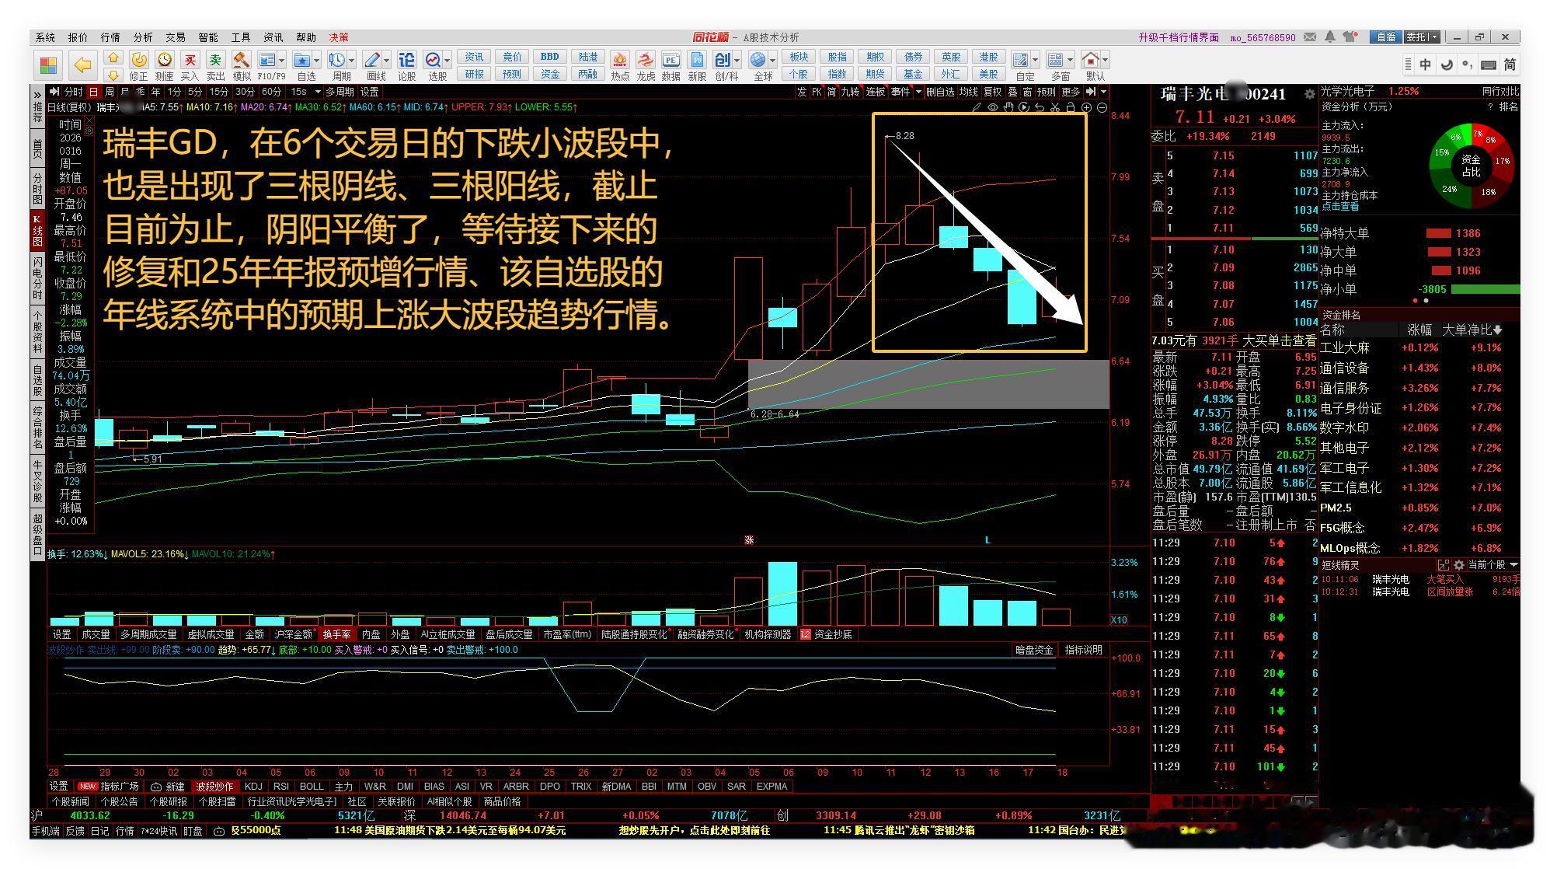Click the 热点 hot topics flame icon
This screenshot has width=1550, height=869.
tap(620, 61)
